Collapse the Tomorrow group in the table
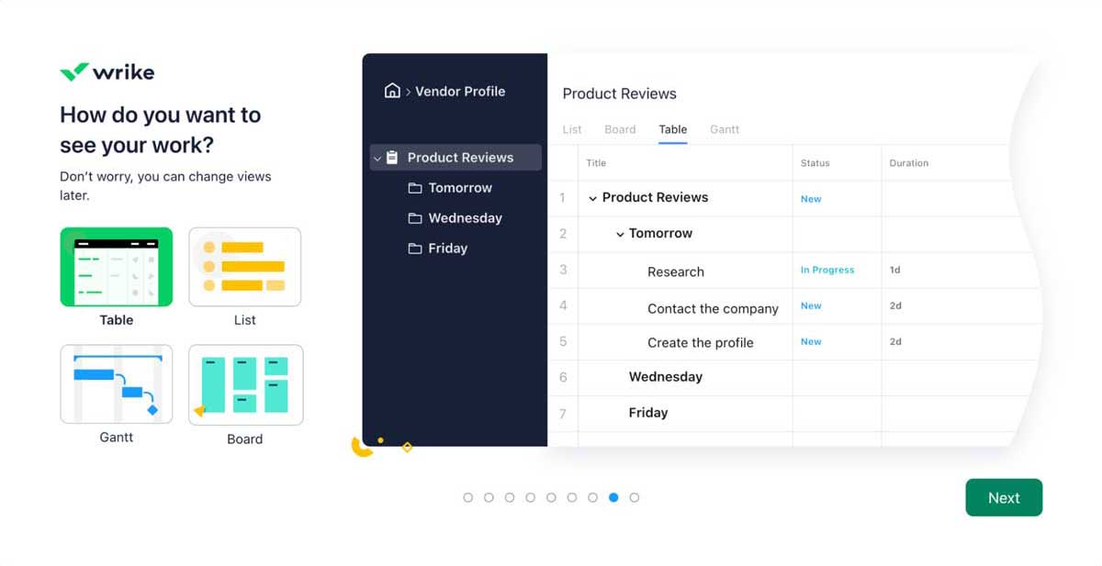 [621, 234]
